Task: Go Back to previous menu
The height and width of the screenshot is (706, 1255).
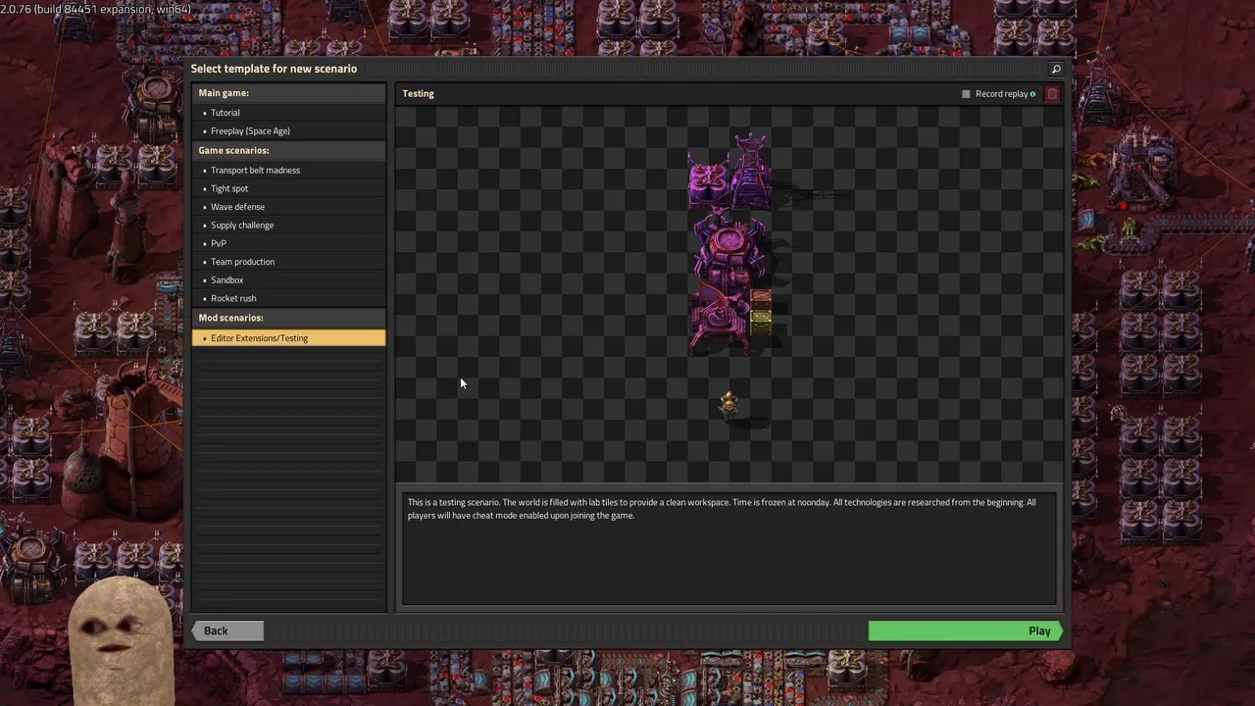Action: (227, 631)
